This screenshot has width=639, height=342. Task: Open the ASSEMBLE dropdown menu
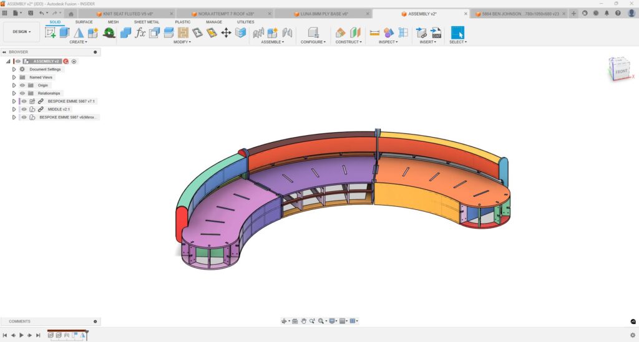273,42
